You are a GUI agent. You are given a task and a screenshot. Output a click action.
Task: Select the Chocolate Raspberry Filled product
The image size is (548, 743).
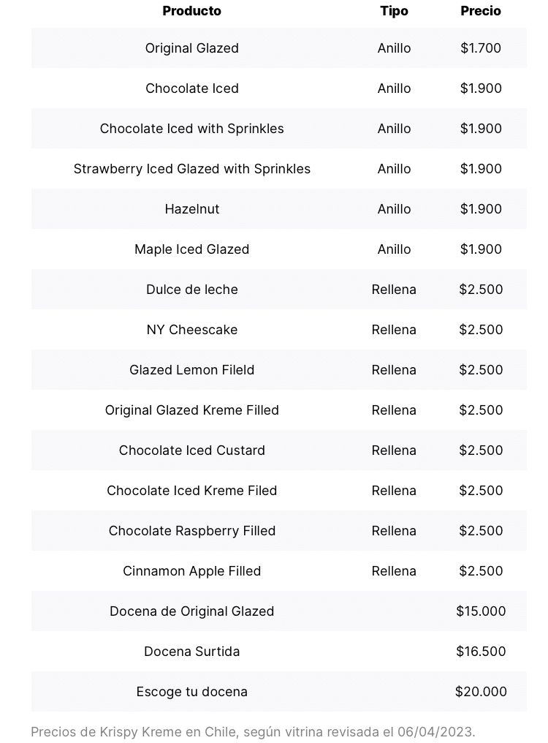click(191, 531)
